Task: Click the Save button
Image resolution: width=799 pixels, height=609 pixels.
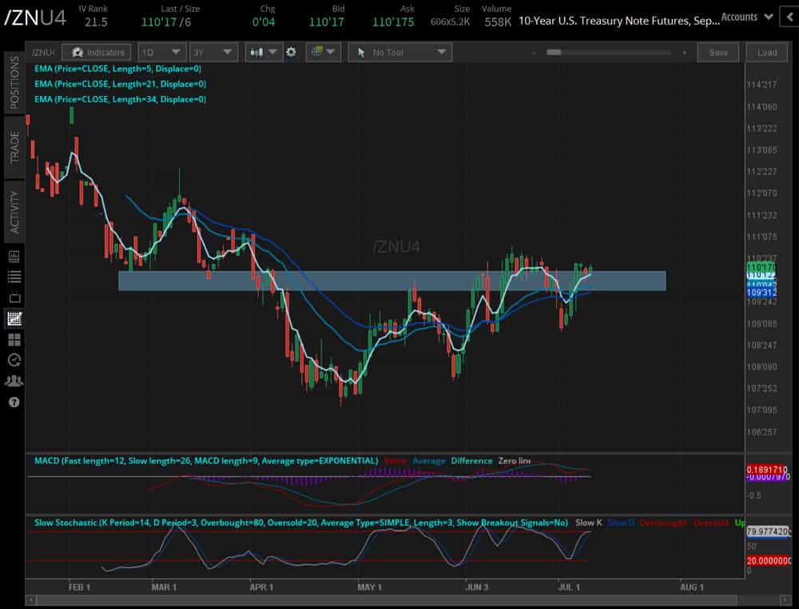Action: (718, 52)
